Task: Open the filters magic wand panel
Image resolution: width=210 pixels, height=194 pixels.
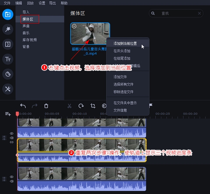Action: pyautogui.click(x=8, y=29)
